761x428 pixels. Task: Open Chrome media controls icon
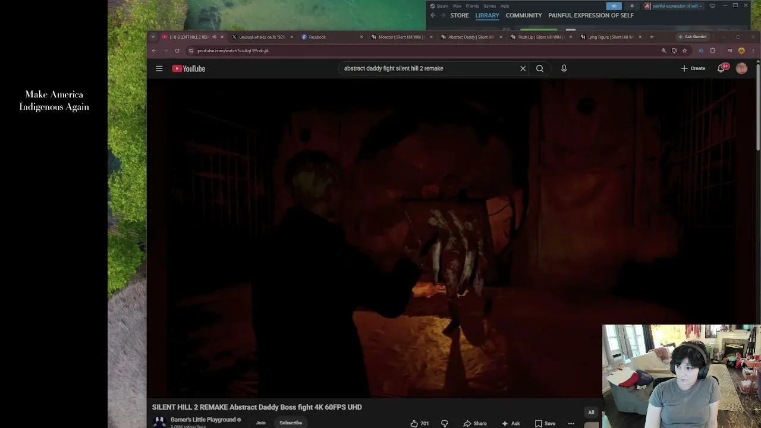click(729, 51)
